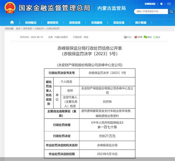Screen dimensions: 175x161
Task: Click the table cell 赤峰银保监分局
Action: [107, 145]
